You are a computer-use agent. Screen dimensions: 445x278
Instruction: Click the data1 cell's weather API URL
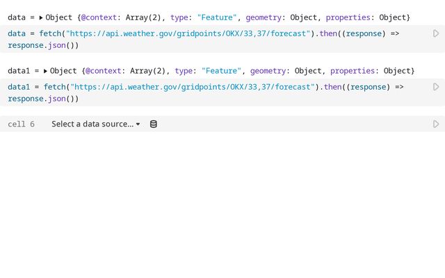coord(191,87)
